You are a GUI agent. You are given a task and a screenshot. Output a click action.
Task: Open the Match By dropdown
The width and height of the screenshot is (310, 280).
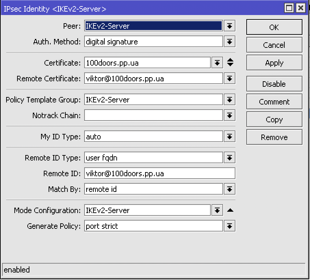[229, 189]
